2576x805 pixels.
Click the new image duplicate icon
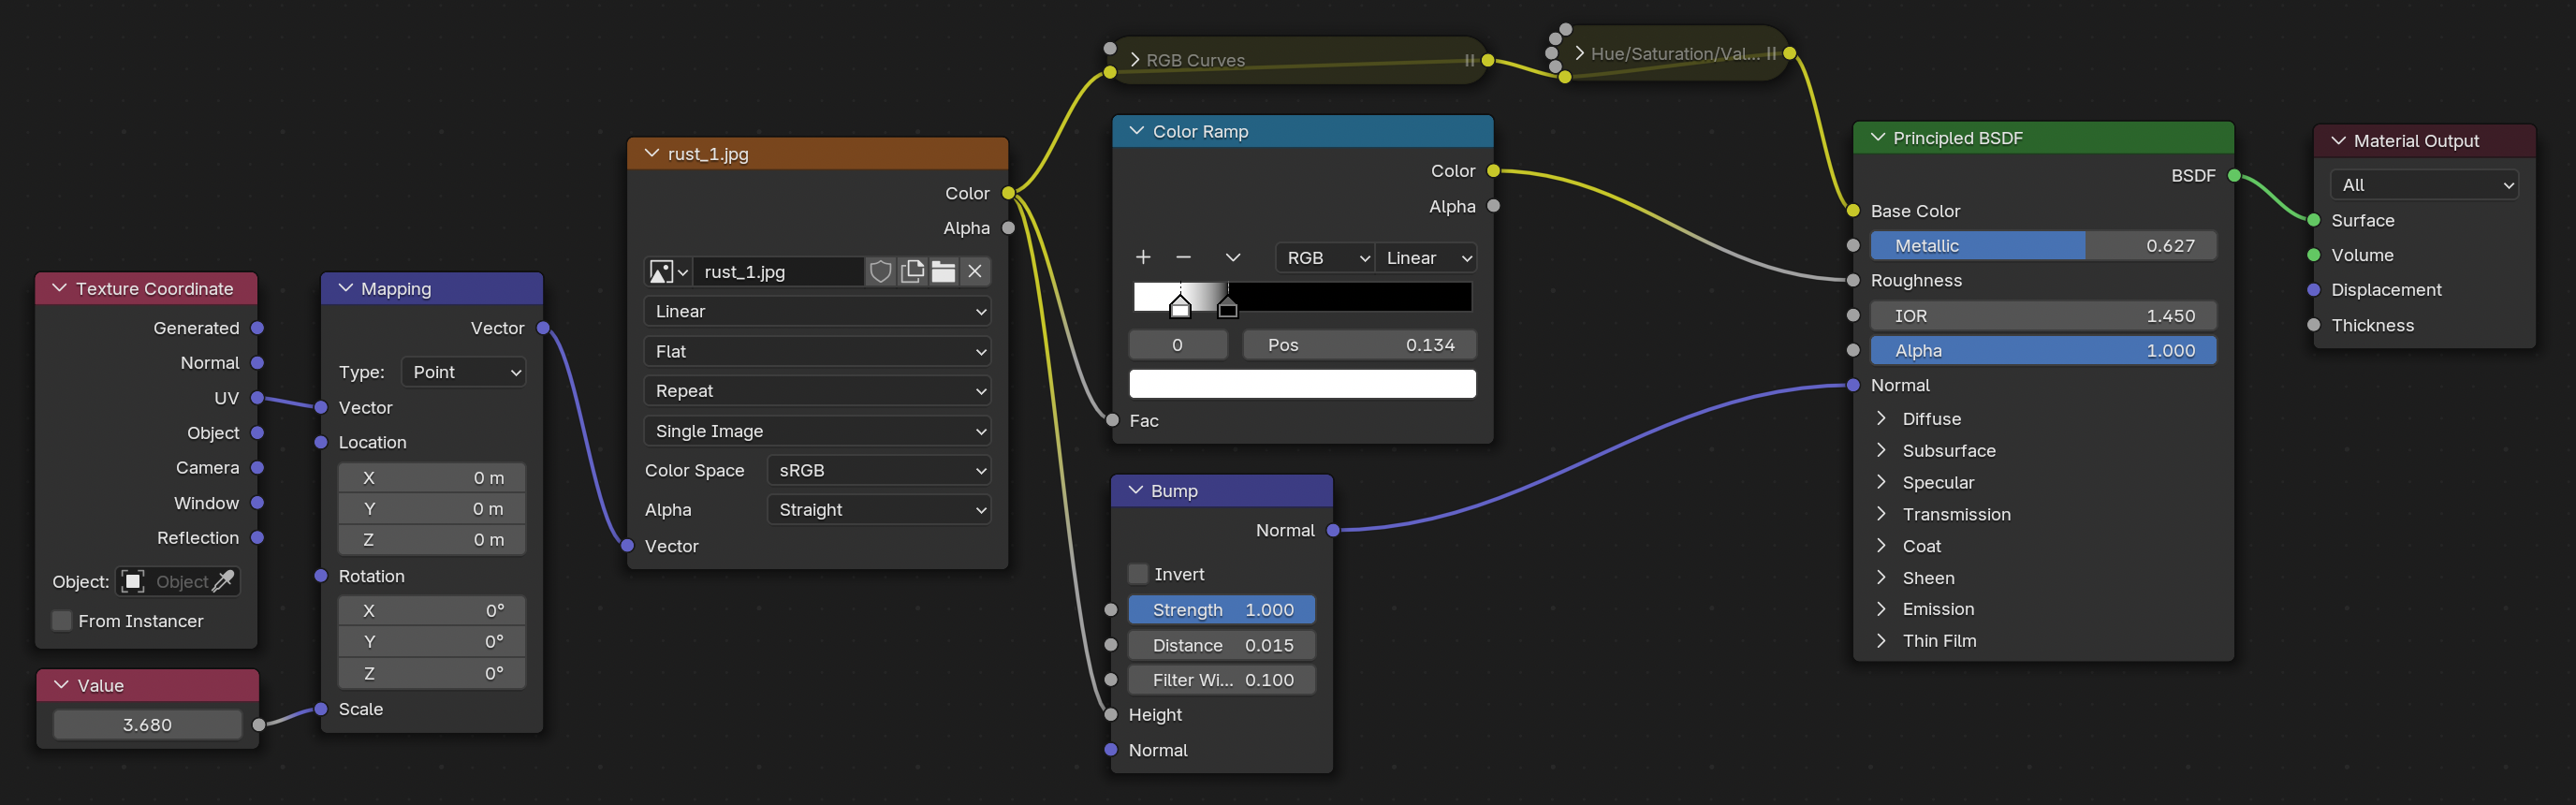coord(912,272)
